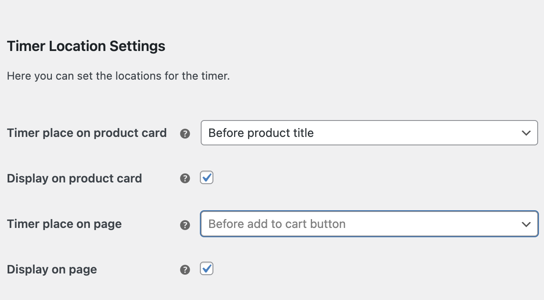The width and height of the screenshot is (544, 300).
Task: Click the 'Before product title' selected value text
Action: (261, 133)
